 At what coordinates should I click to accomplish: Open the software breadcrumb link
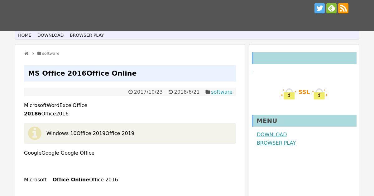(51, 54)
